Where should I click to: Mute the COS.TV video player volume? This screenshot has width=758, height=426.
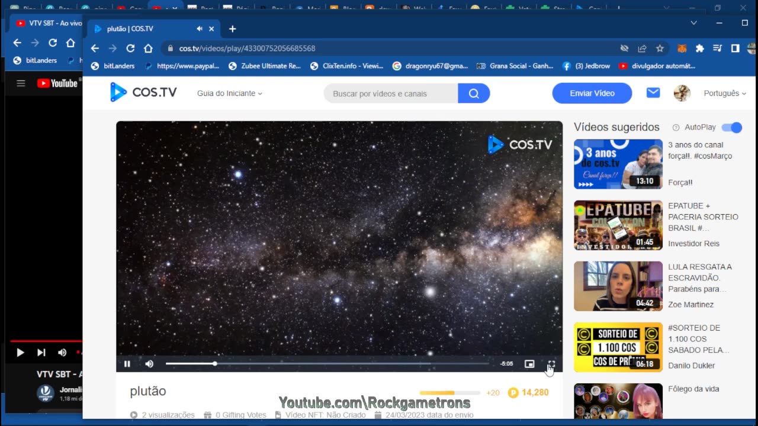(x=149, y=364)
